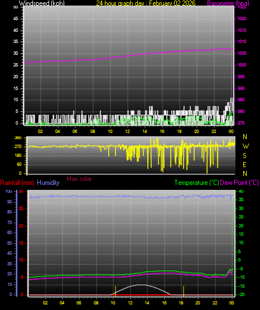Screen dimensions: 260x310
Task: Select the 'Dew Point (°C)' legend label
Action: [239, 183]
